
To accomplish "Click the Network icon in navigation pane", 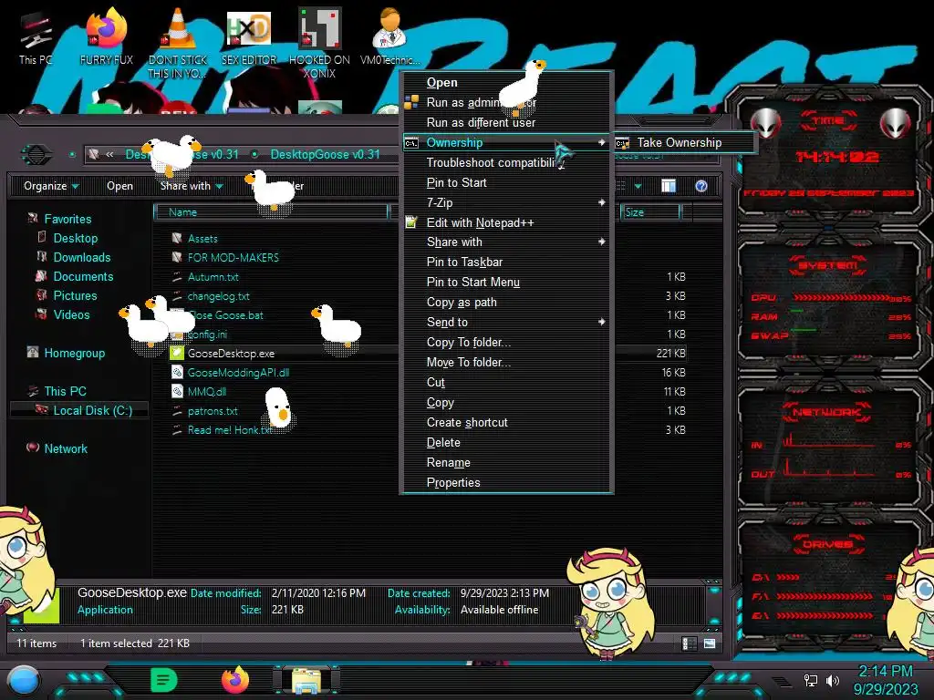I will tap(33, 448).
